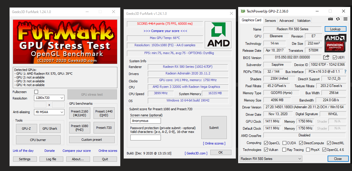352x171 pixels.
Task: Click the GPU-Z title bar app icon
Action: click(243, 11)
